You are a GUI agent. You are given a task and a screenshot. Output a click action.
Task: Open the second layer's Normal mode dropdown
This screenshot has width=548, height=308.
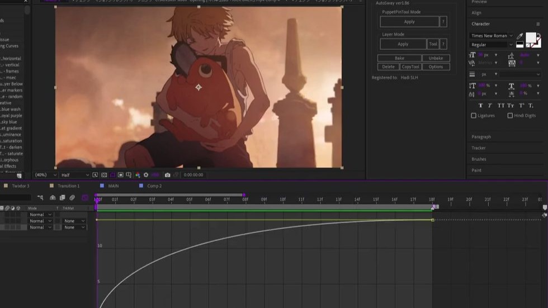coord(40,221)
